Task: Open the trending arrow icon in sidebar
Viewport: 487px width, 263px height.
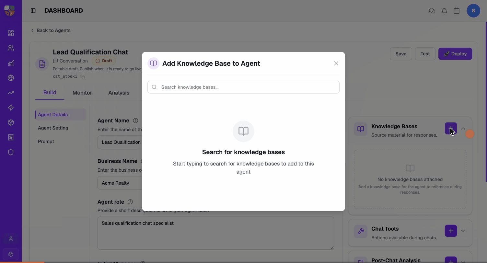Action: click(11, 93)
